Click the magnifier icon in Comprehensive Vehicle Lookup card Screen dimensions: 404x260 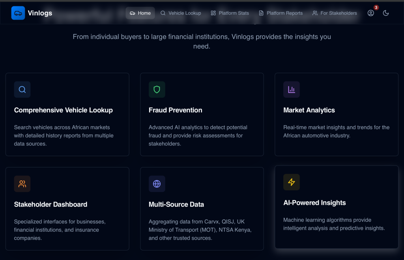pyautogui.click(x=22, y=89)
